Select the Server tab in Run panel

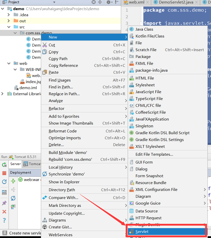click(15, 164)
